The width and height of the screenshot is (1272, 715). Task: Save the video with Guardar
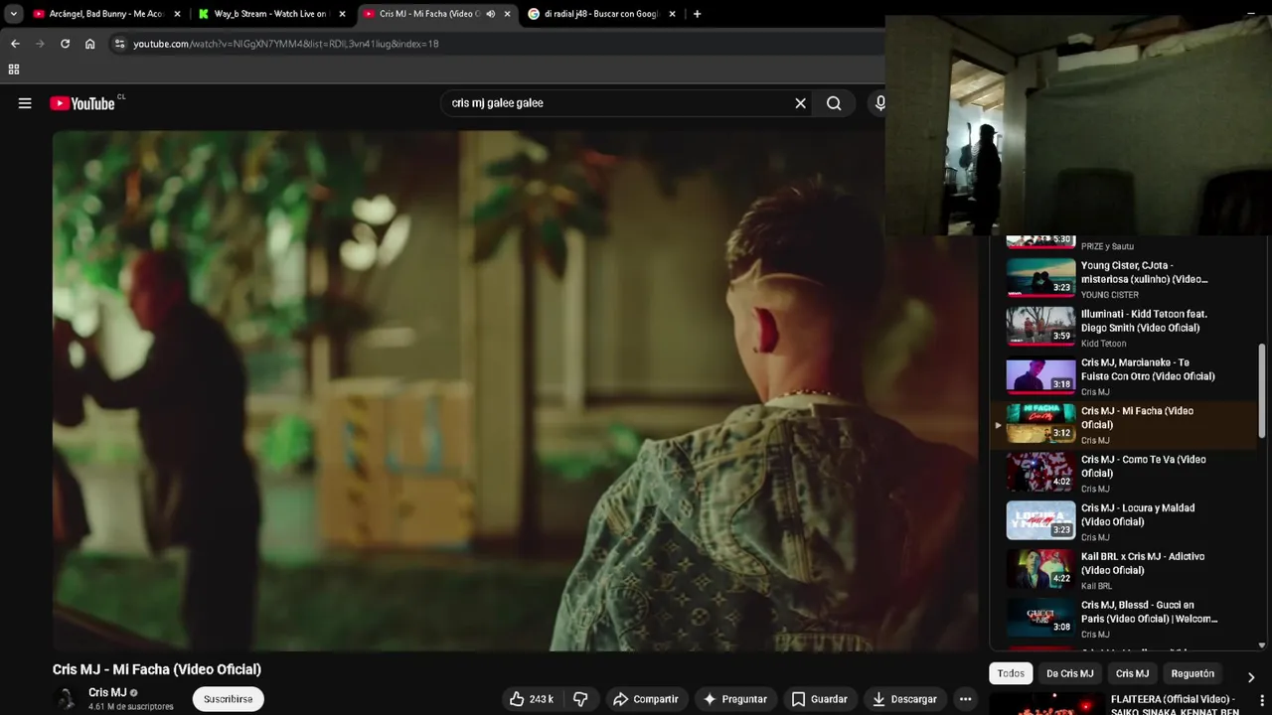pos(820,699)
